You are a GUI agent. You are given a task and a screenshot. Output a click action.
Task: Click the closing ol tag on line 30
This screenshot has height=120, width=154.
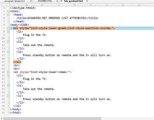[x=17, y=106]
